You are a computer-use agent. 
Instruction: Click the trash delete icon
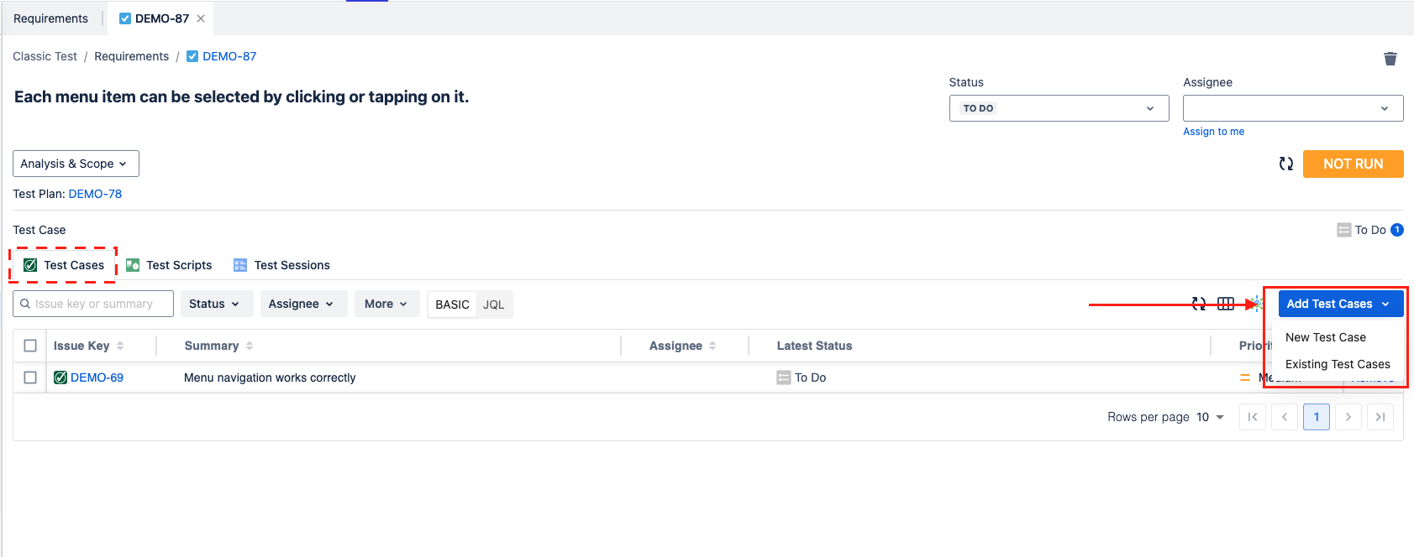1390,59
